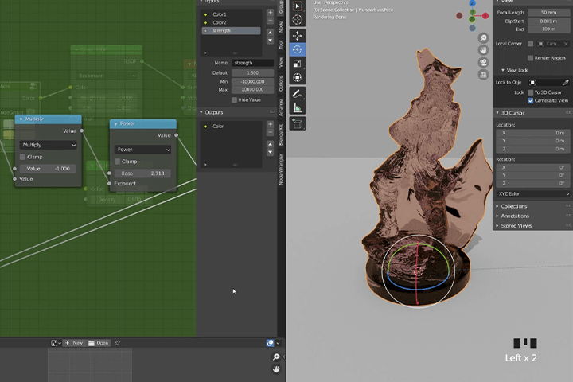
Task: Activate the Transform tool
Action: (x=298, y=77)
